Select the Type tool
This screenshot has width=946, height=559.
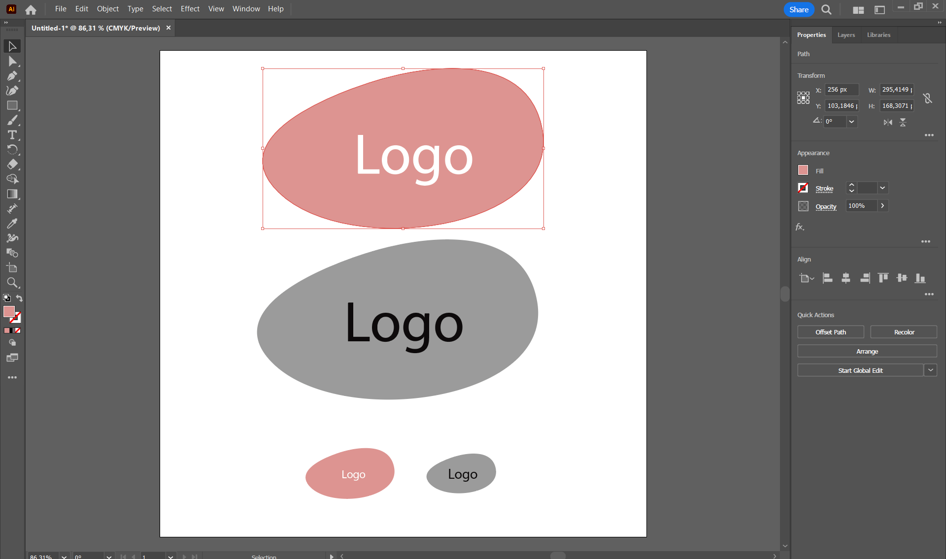[12, 135]
